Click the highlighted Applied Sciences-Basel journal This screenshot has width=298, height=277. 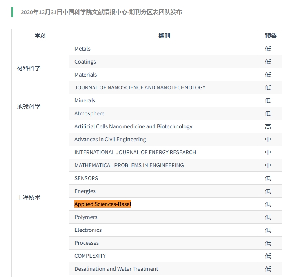point(103,204)
